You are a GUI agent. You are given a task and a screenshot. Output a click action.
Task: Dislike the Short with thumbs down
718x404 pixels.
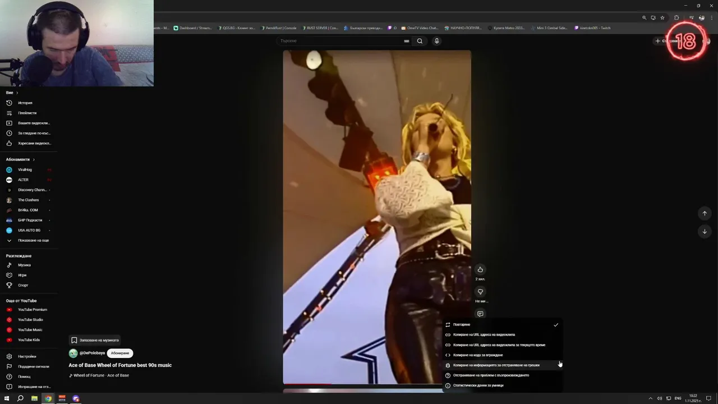480,292
